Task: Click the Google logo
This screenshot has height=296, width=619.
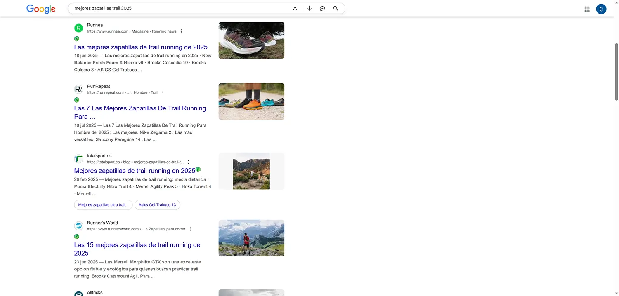Action: (x=41, y=9)
